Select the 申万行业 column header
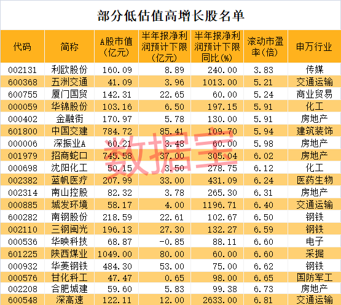Screen dimensions: 341x305 pyautogui.click(x=314, y=47)
